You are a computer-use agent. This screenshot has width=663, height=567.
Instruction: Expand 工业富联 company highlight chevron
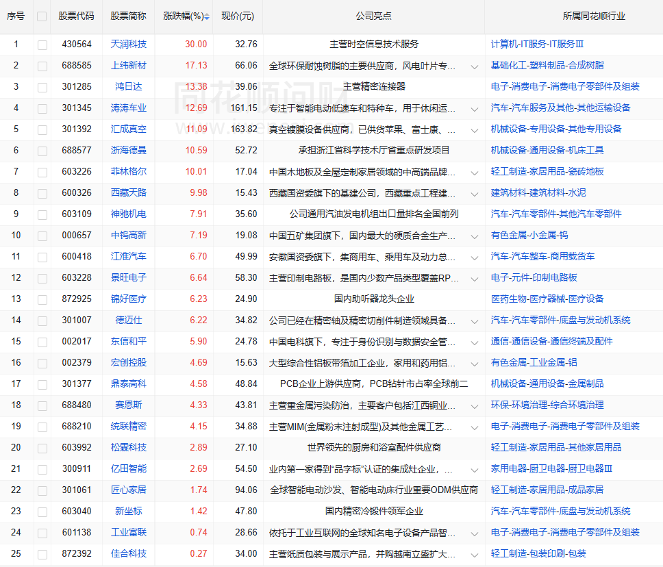[x=475, y=533]
